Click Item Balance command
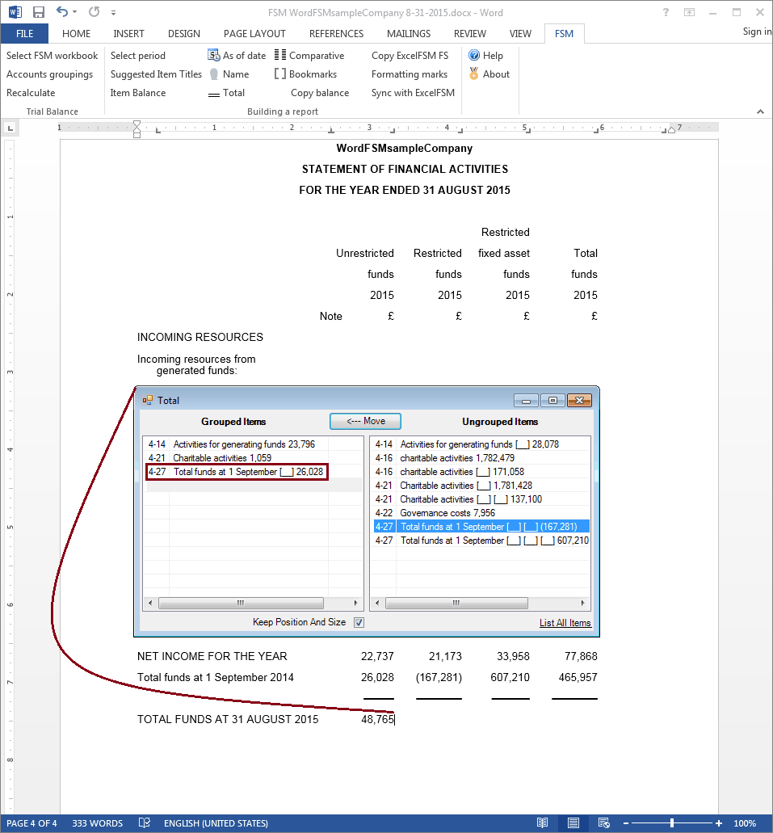The image size is (773, 833). (138, 92)
